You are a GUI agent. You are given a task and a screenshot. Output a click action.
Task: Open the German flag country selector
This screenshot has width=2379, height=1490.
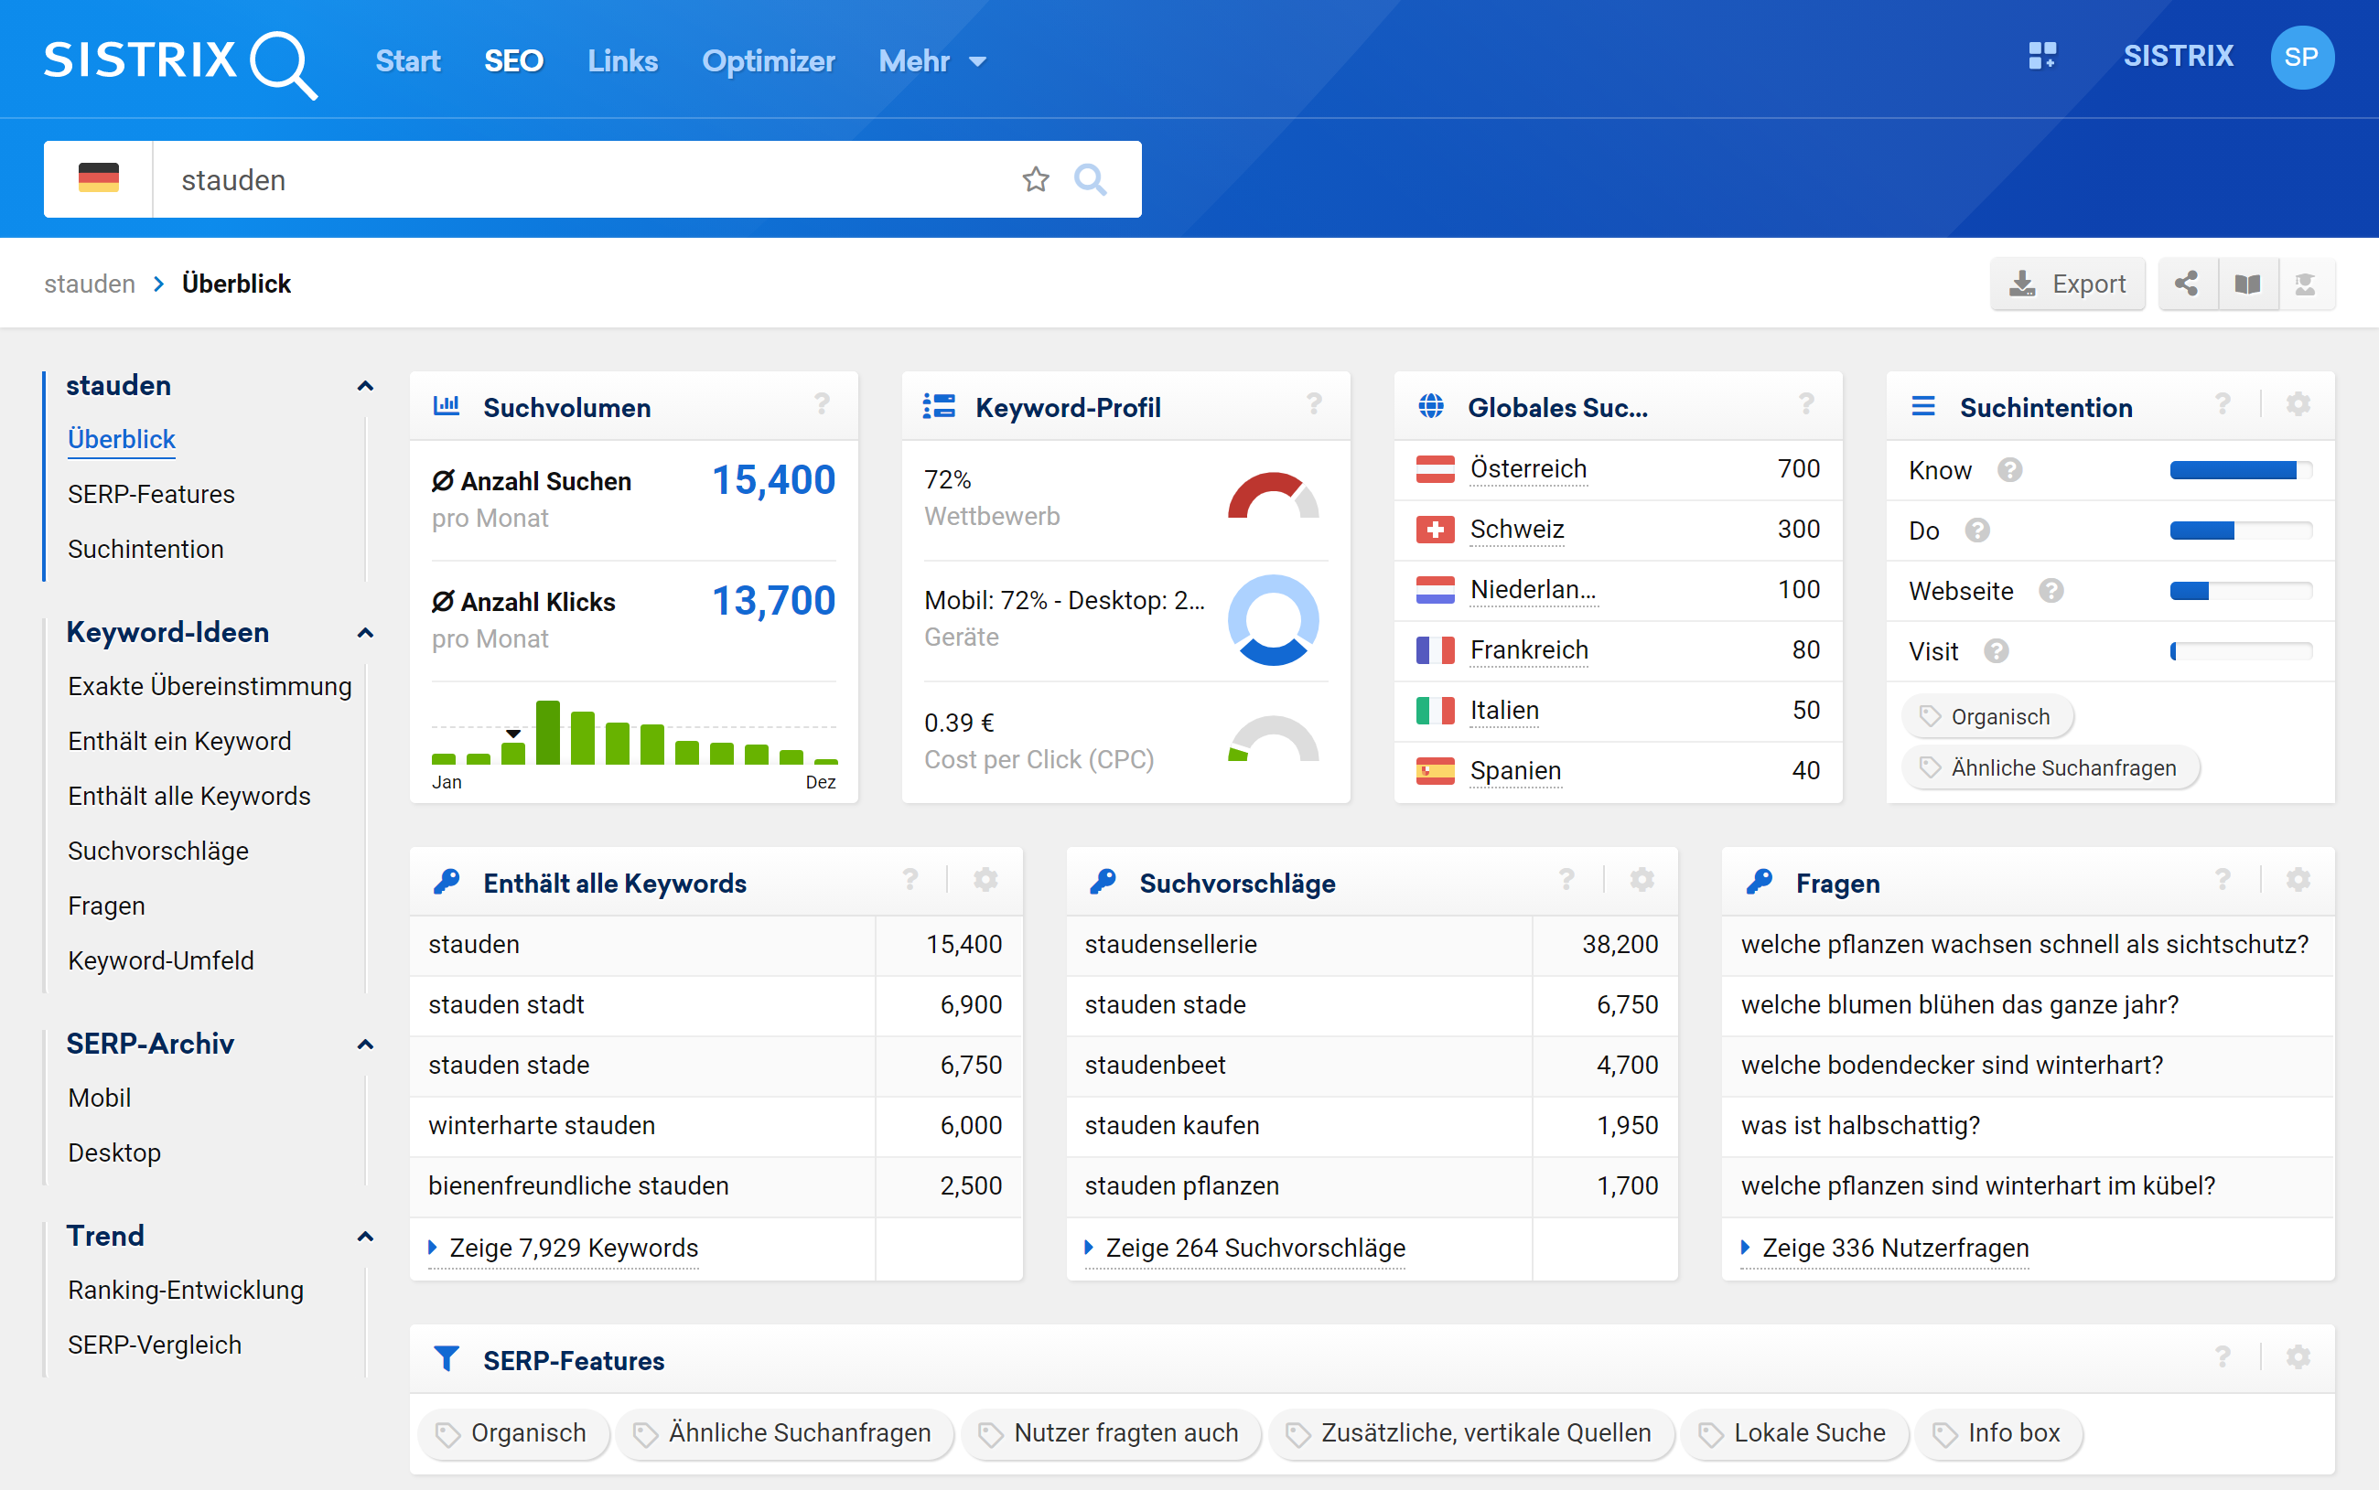click(x=99, y=179)
